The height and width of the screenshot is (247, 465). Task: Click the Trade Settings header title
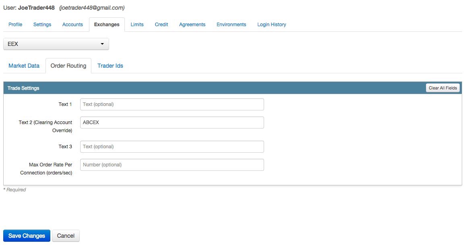[23, 88]
